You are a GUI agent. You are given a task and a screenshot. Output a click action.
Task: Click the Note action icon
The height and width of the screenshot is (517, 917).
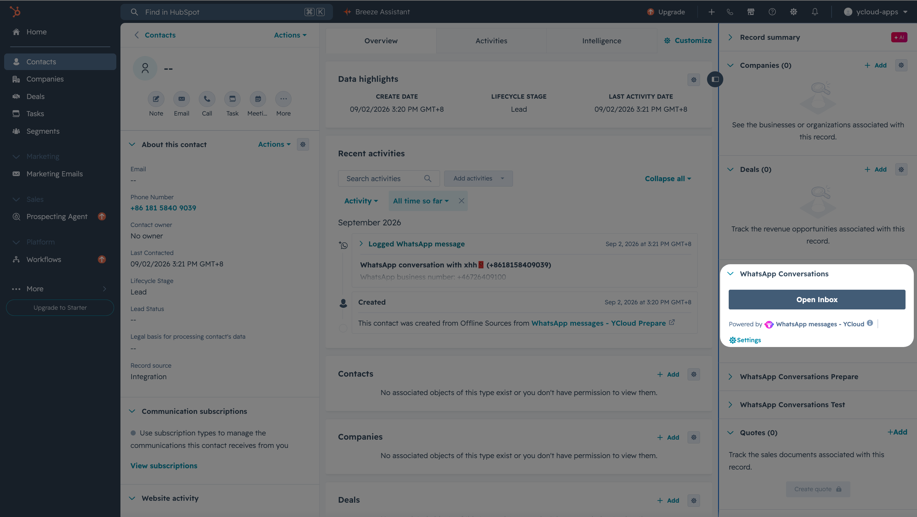pyautogui.click(x=156, y=99)
